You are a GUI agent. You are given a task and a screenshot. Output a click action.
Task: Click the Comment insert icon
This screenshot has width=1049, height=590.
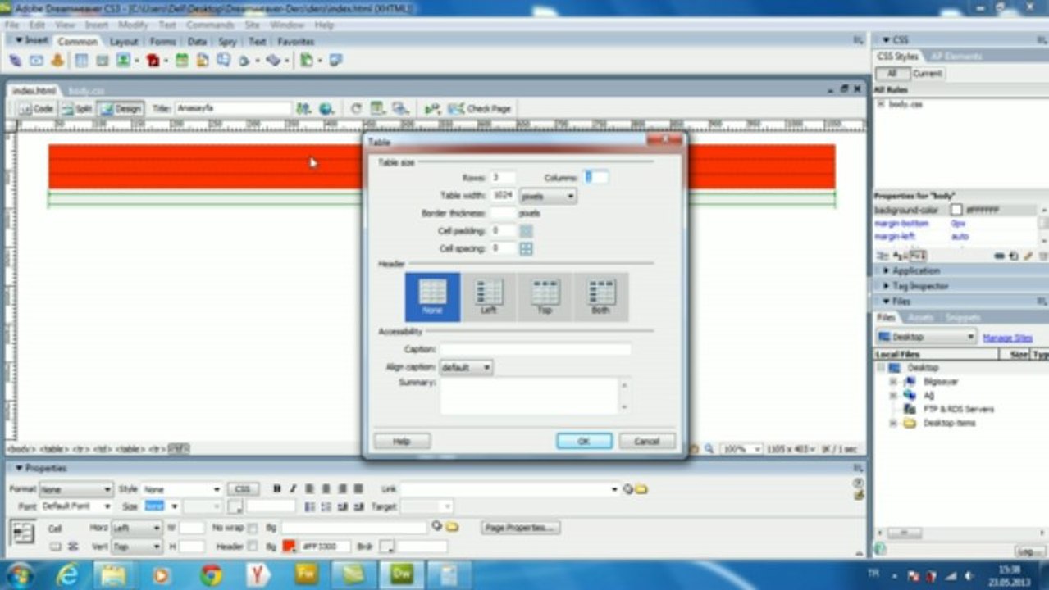point(222,61)
